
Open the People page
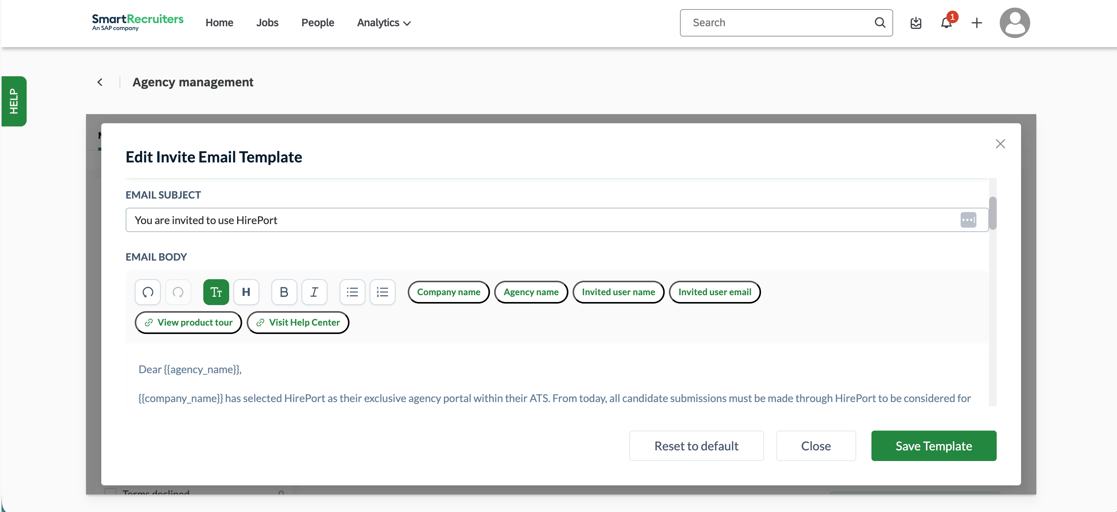(x=318, y=22)
